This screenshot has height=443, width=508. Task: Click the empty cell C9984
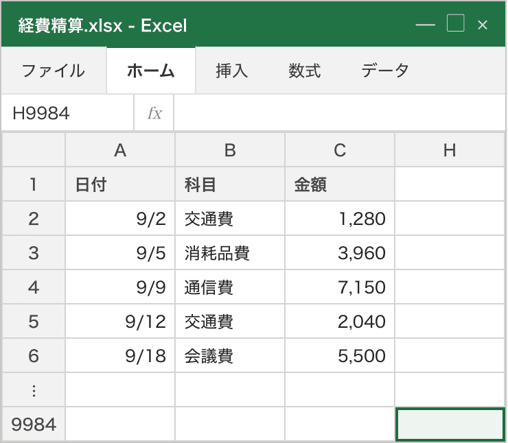[340, 424]
